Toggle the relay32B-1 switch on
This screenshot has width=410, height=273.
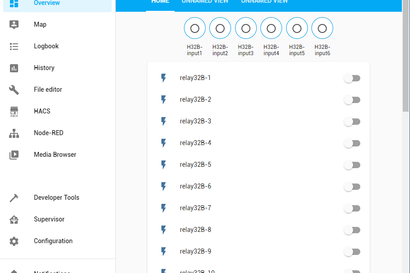point(352,78)
